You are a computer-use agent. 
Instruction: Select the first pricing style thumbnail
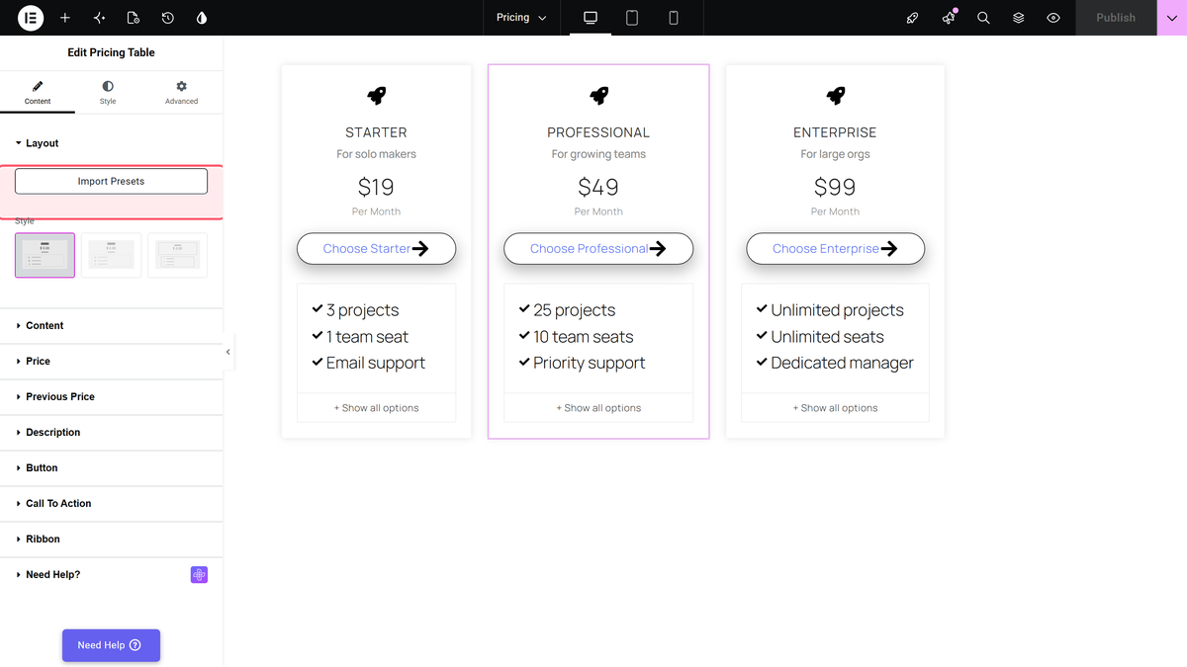pyautogui.click(x=45, y=255)
